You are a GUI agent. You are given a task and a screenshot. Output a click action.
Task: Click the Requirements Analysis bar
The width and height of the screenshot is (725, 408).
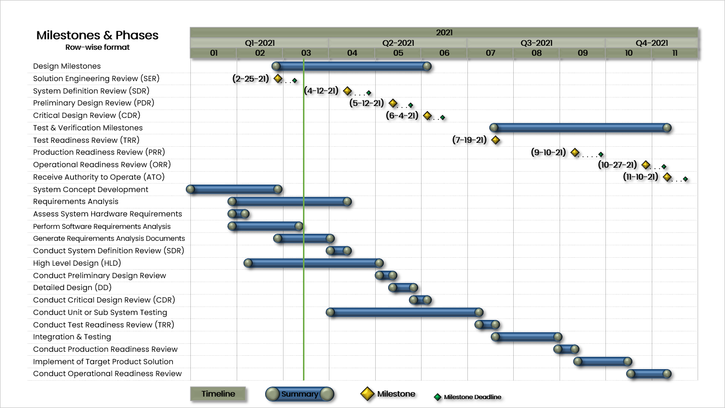(290, 202)
